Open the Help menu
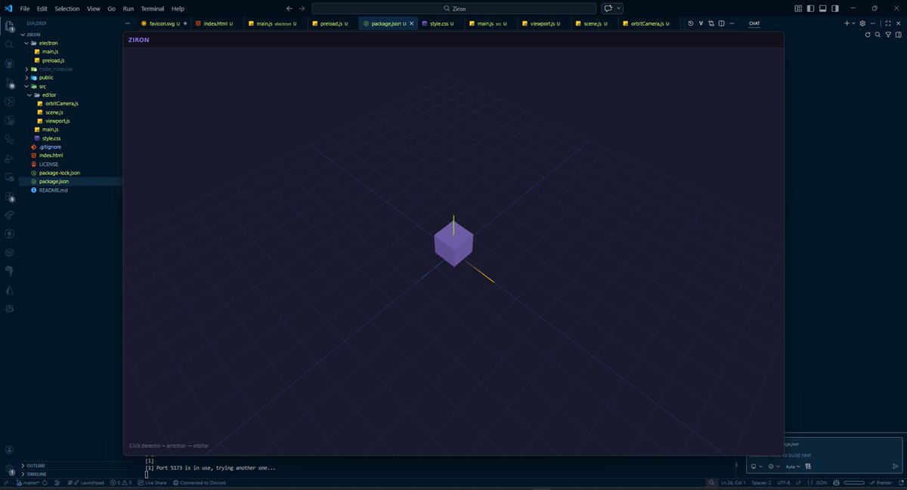 178,8
